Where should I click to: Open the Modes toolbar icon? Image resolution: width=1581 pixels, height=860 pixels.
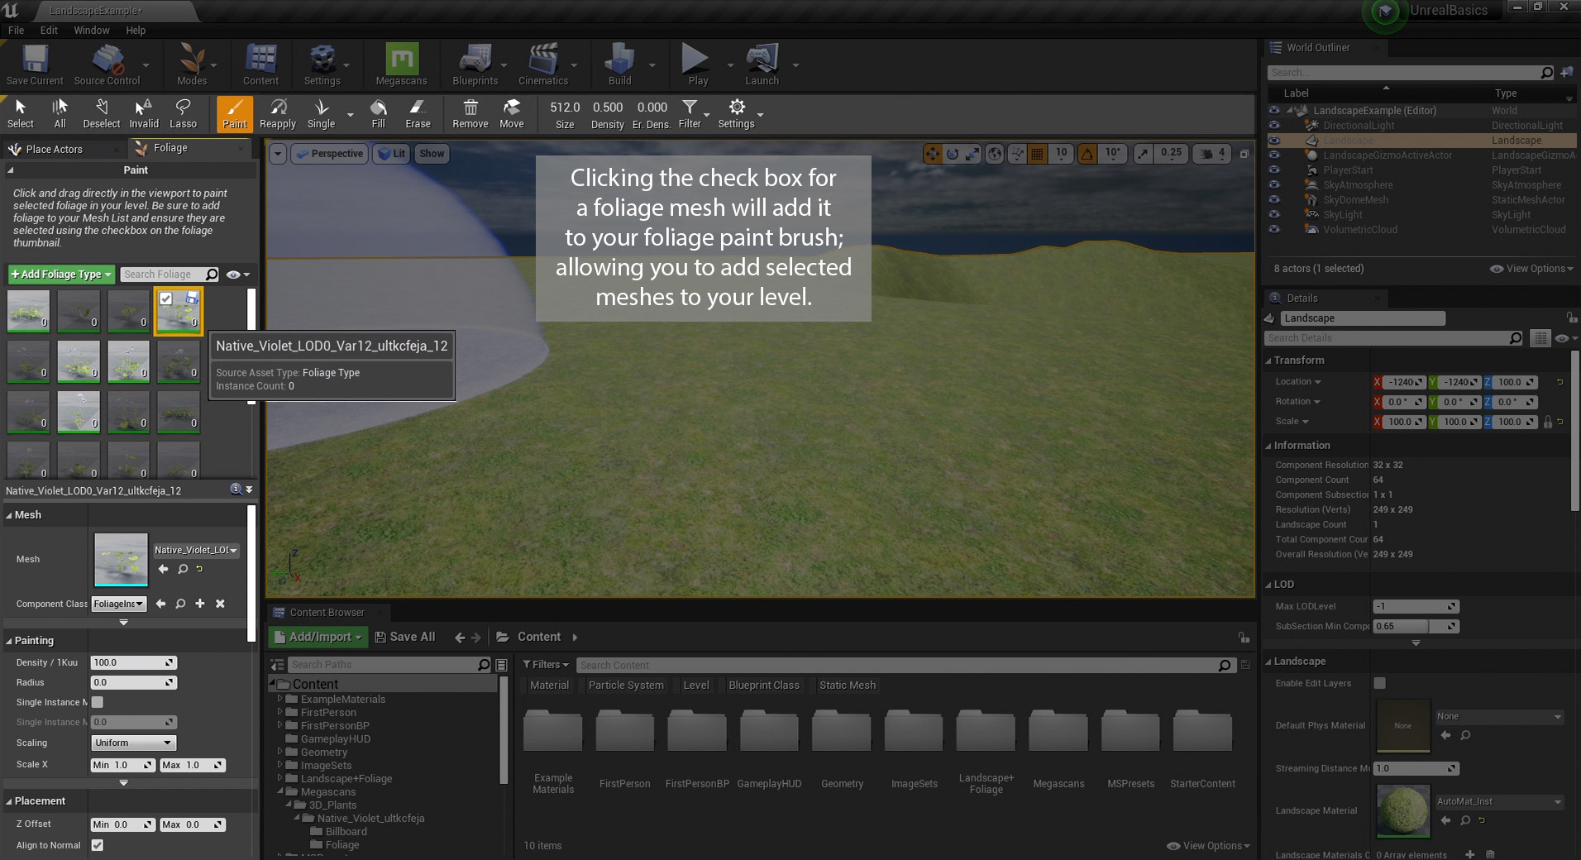(192, 64)
